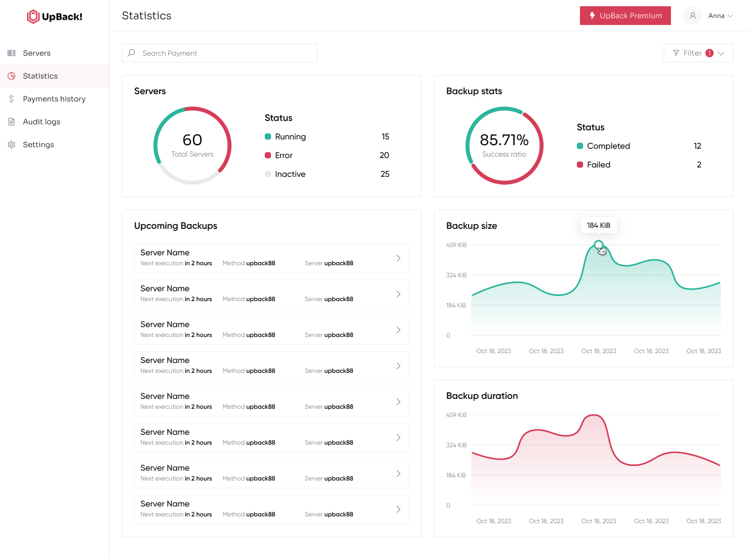
Task: Click the Payments history dollar icon
Action: tap(11, 99)
